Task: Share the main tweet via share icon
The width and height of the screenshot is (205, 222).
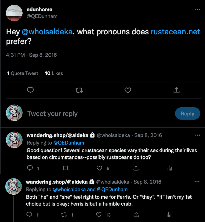Action: [x=177, y=90]
